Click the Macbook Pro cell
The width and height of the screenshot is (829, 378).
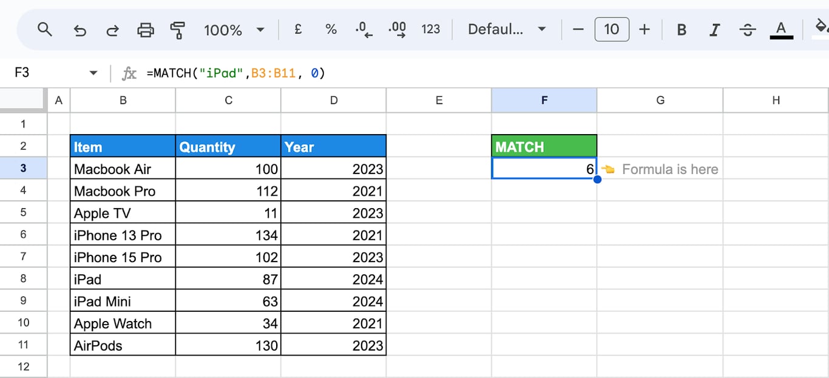[123, 191]
